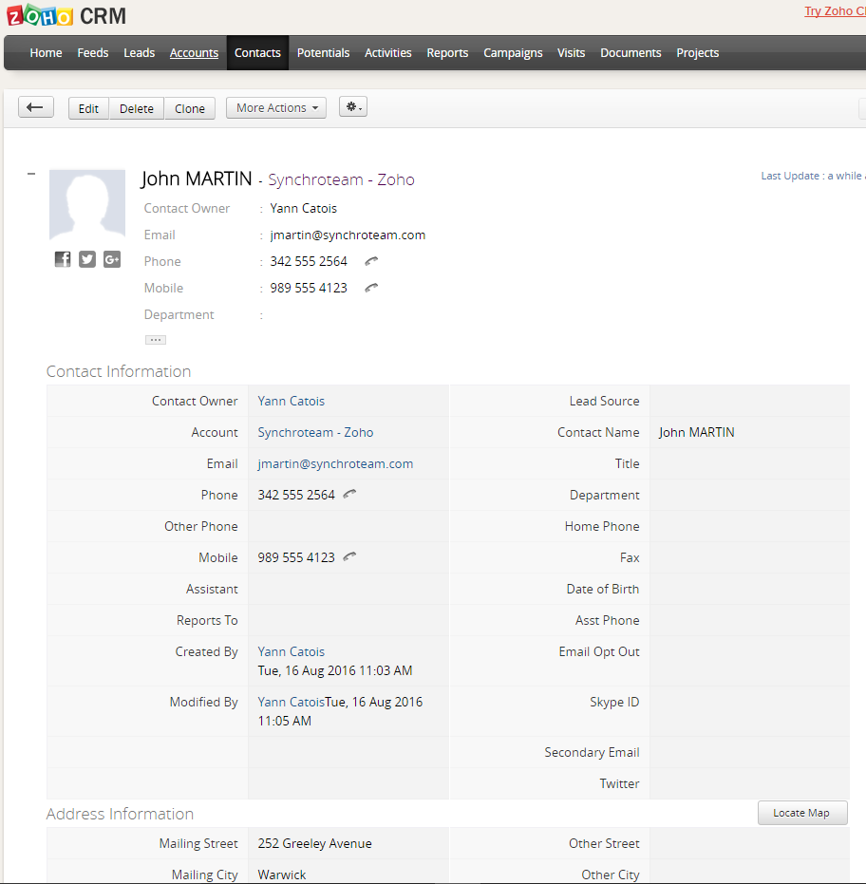Open the Home tab
The width and height of the screenshot is (866, 884).
[x=46, y=53]
